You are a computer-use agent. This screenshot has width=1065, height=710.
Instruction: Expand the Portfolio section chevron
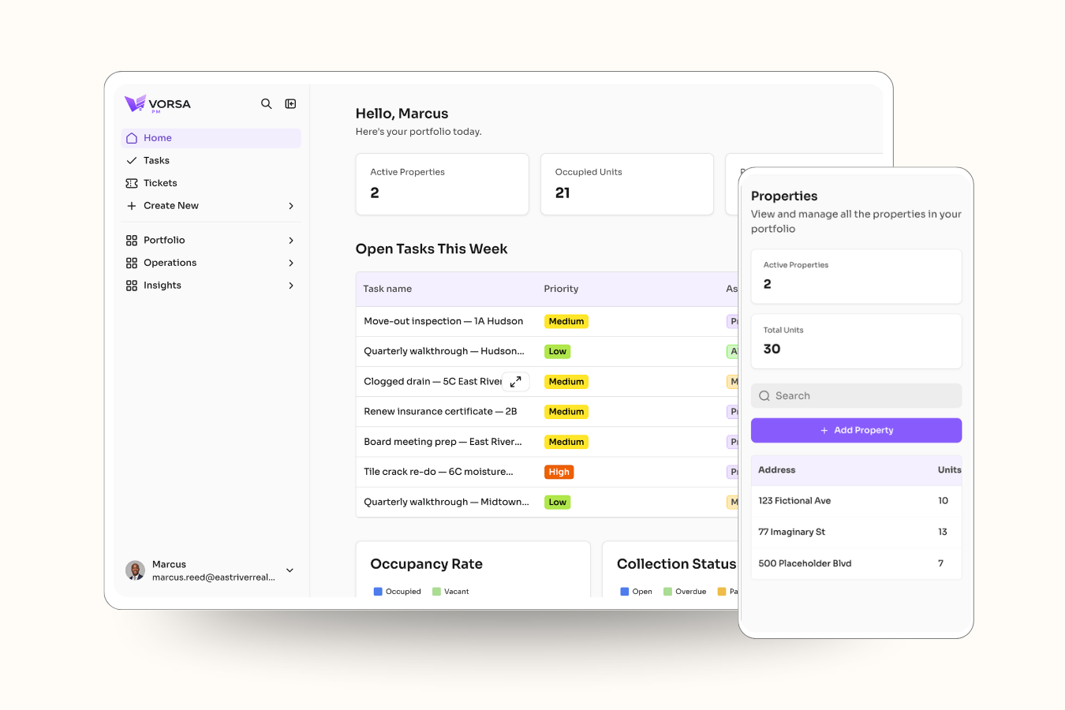(x=291, y=241)
